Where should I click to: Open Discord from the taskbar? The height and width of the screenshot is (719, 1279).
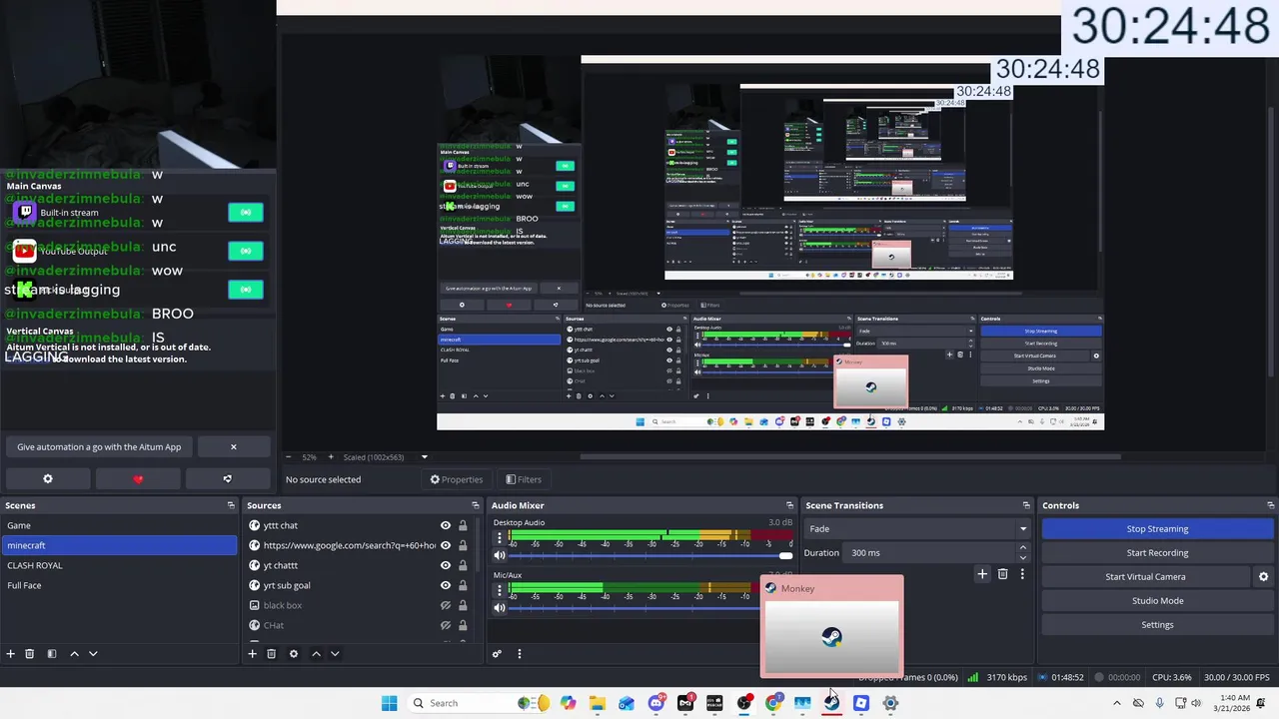(655, 703)
